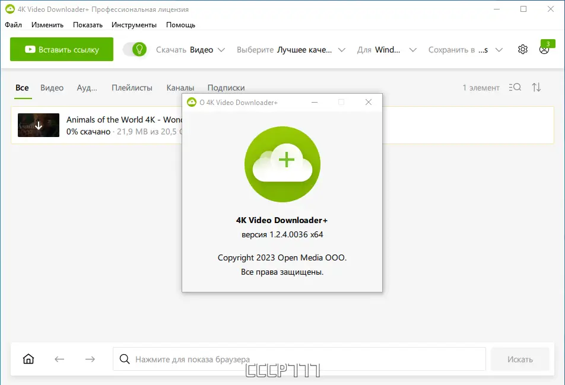The image size is (565, 385).
Task: Select the Animals of the World 4K item title
Action: (124, 120)
